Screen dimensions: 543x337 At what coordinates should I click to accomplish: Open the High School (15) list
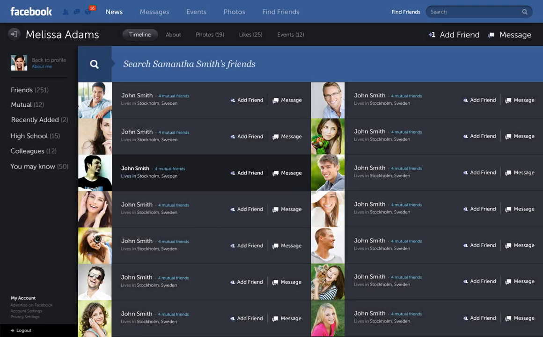click(35, 136)
